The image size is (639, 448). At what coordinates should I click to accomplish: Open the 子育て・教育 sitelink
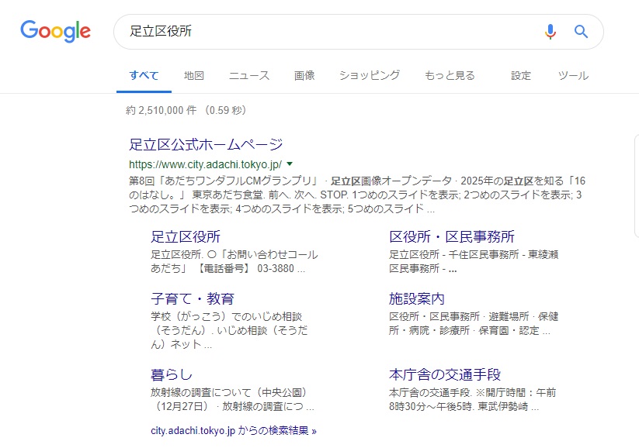pos(193,298)
